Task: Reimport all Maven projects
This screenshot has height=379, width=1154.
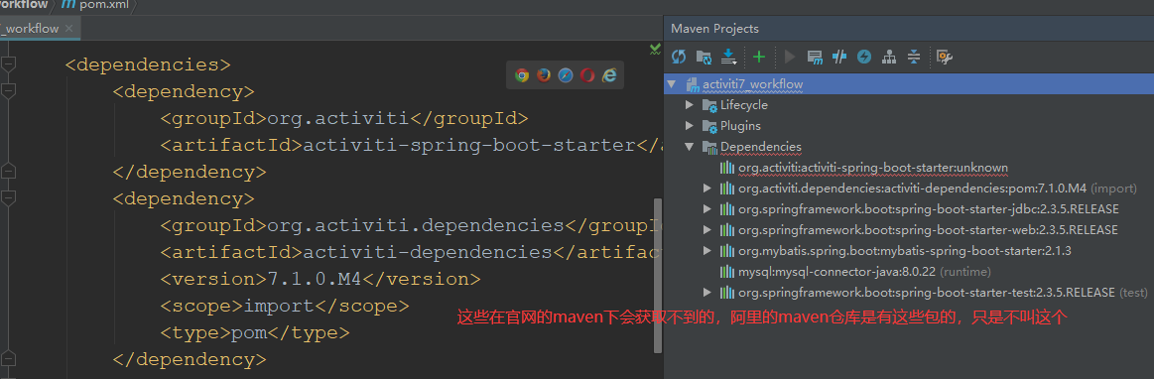Action: 679,57
